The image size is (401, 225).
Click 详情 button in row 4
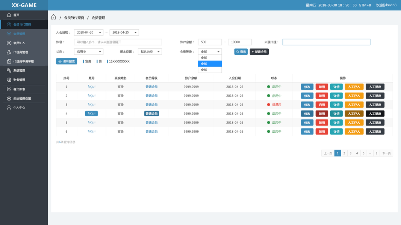336,114
